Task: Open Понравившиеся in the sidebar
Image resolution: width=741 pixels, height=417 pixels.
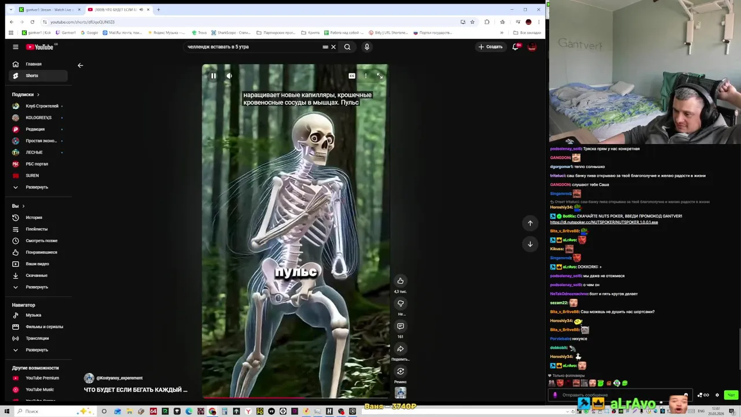Action: point(38,253)
